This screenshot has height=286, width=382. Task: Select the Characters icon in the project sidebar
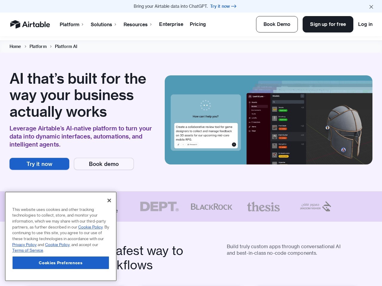[x=249, y=122]
